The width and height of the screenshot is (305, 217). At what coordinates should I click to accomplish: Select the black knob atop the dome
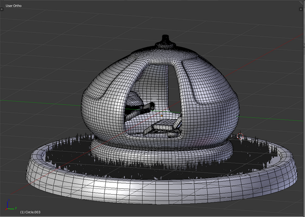pyautogui.click(x=165, y=40)
